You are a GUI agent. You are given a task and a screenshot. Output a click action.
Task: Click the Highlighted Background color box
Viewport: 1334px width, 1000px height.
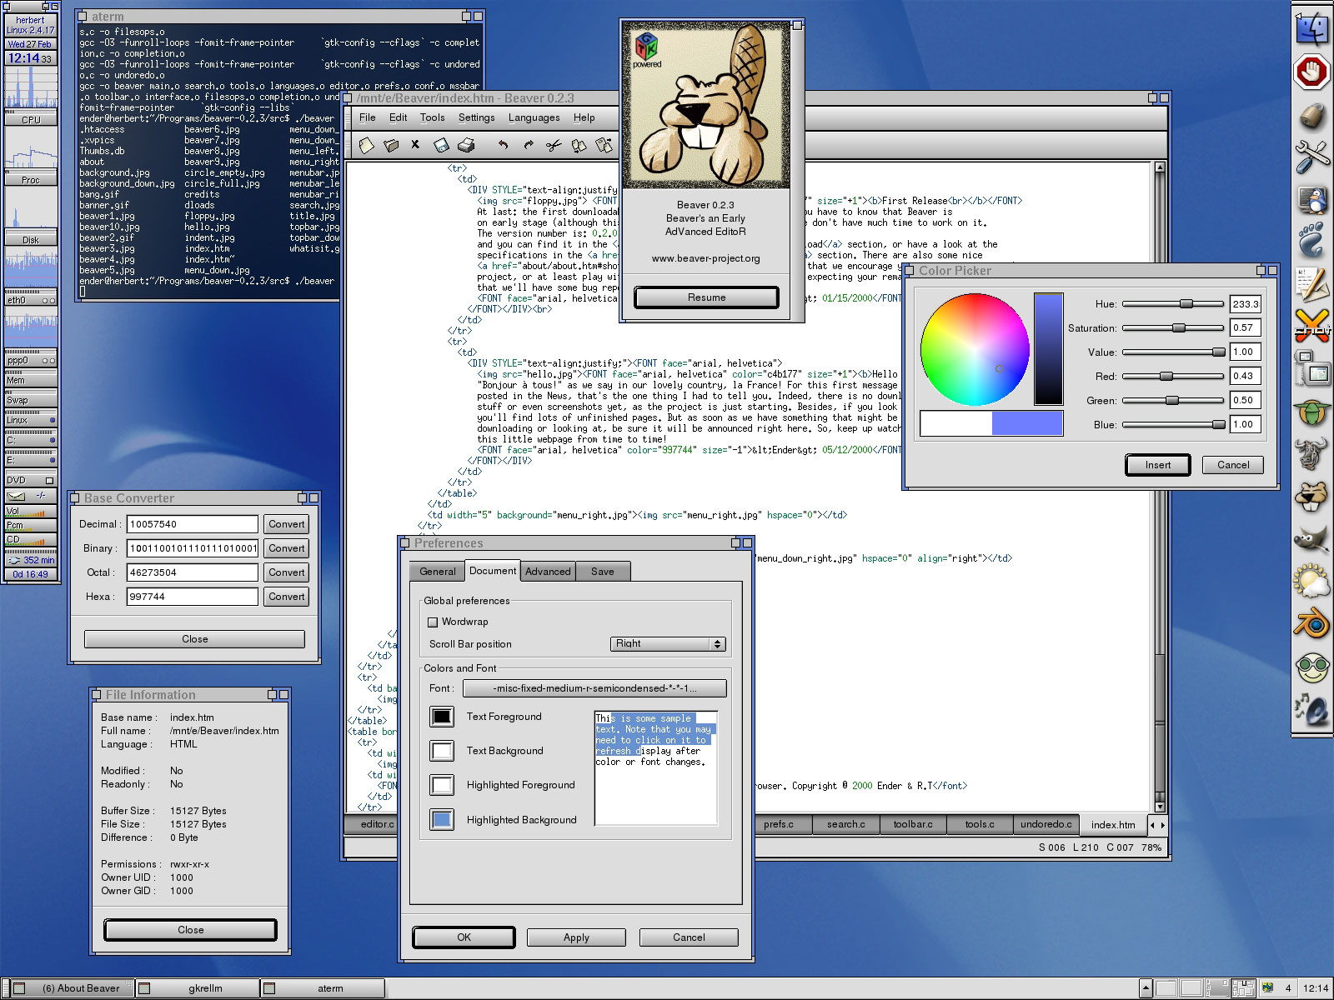point(442,820)
